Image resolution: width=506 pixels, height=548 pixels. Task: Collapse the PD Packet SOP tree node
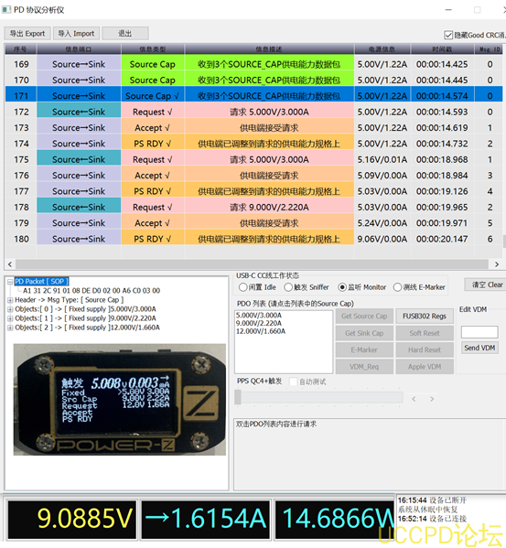(x=10, y=282)
